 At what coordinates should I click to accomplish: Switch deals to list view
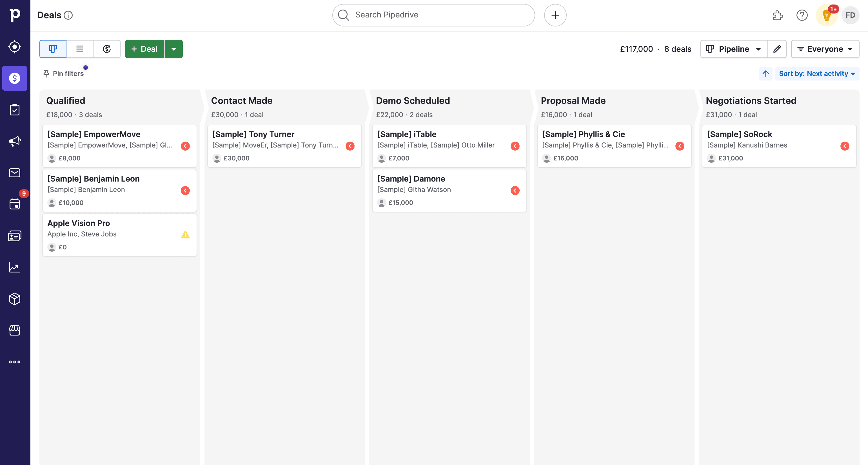[79, 49]
